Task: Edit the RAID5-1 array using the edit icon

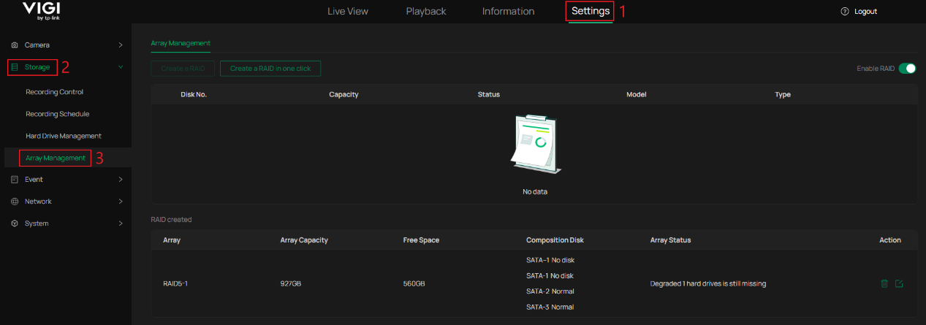Action: tap(899, 283)
